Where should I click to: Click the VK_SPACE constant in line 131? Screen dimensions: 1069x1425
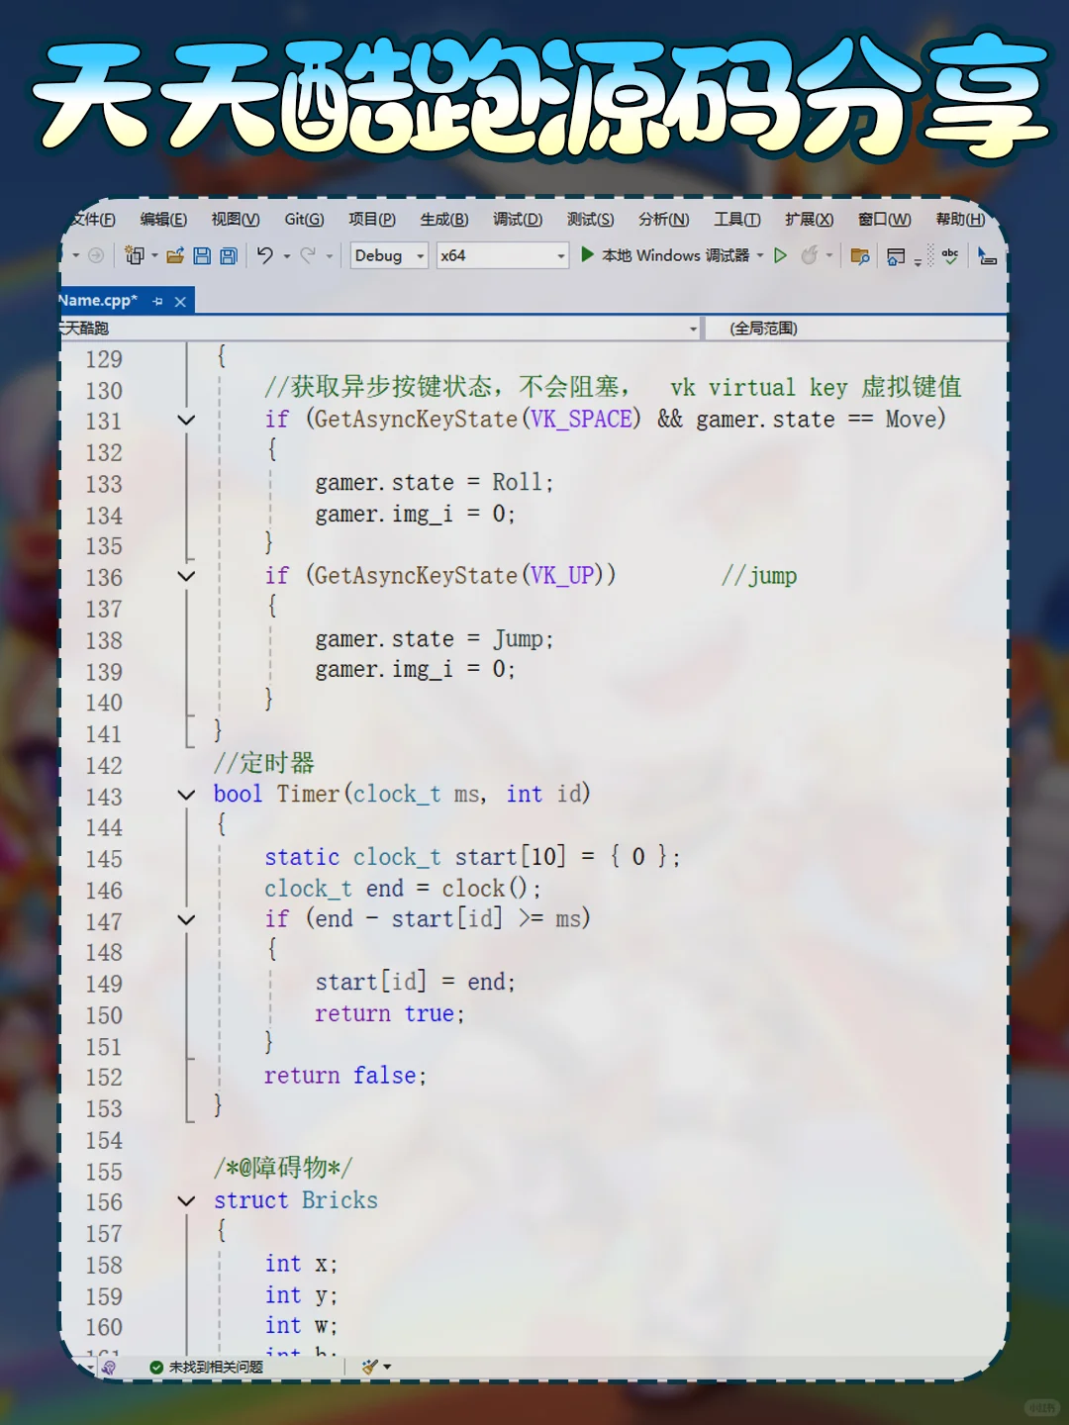pos(581,420)
